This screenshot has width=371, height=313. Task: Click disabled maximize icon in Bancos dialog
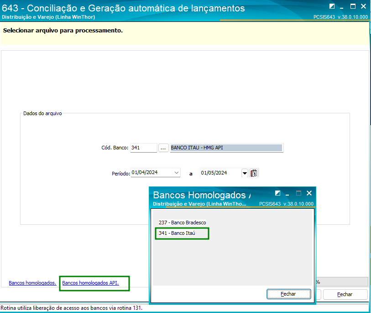click(x=298, y=193)
